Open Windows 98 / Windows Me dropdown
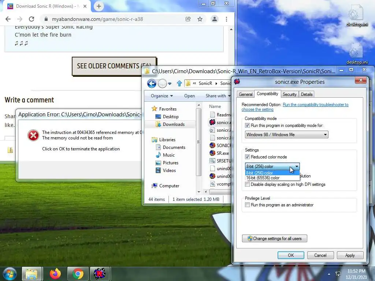Image resolution: width=375 pixels, height=281 pixels. [286, 135]
